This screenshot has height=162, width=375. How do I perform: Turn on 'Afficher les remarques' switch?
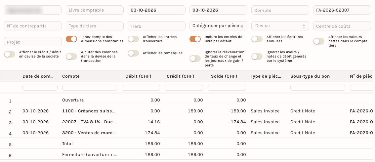coord(133,53)
